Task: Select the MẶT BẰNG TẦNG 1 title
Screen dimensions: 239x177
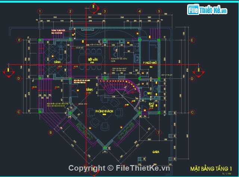Action: click(x=211, y=169)
